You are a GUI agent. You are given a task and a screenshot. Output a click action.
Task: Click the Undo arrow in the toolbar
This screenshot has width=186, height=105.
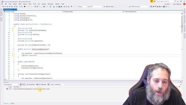click(71, 7)
